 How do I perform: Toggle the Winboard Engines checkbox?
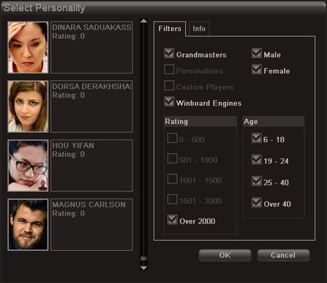click(x=169, y=102)
